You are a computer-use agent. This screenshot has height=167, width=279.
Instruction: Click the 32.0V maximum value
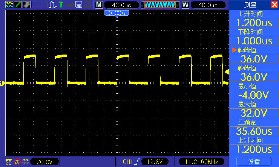(x=254, y=113)
